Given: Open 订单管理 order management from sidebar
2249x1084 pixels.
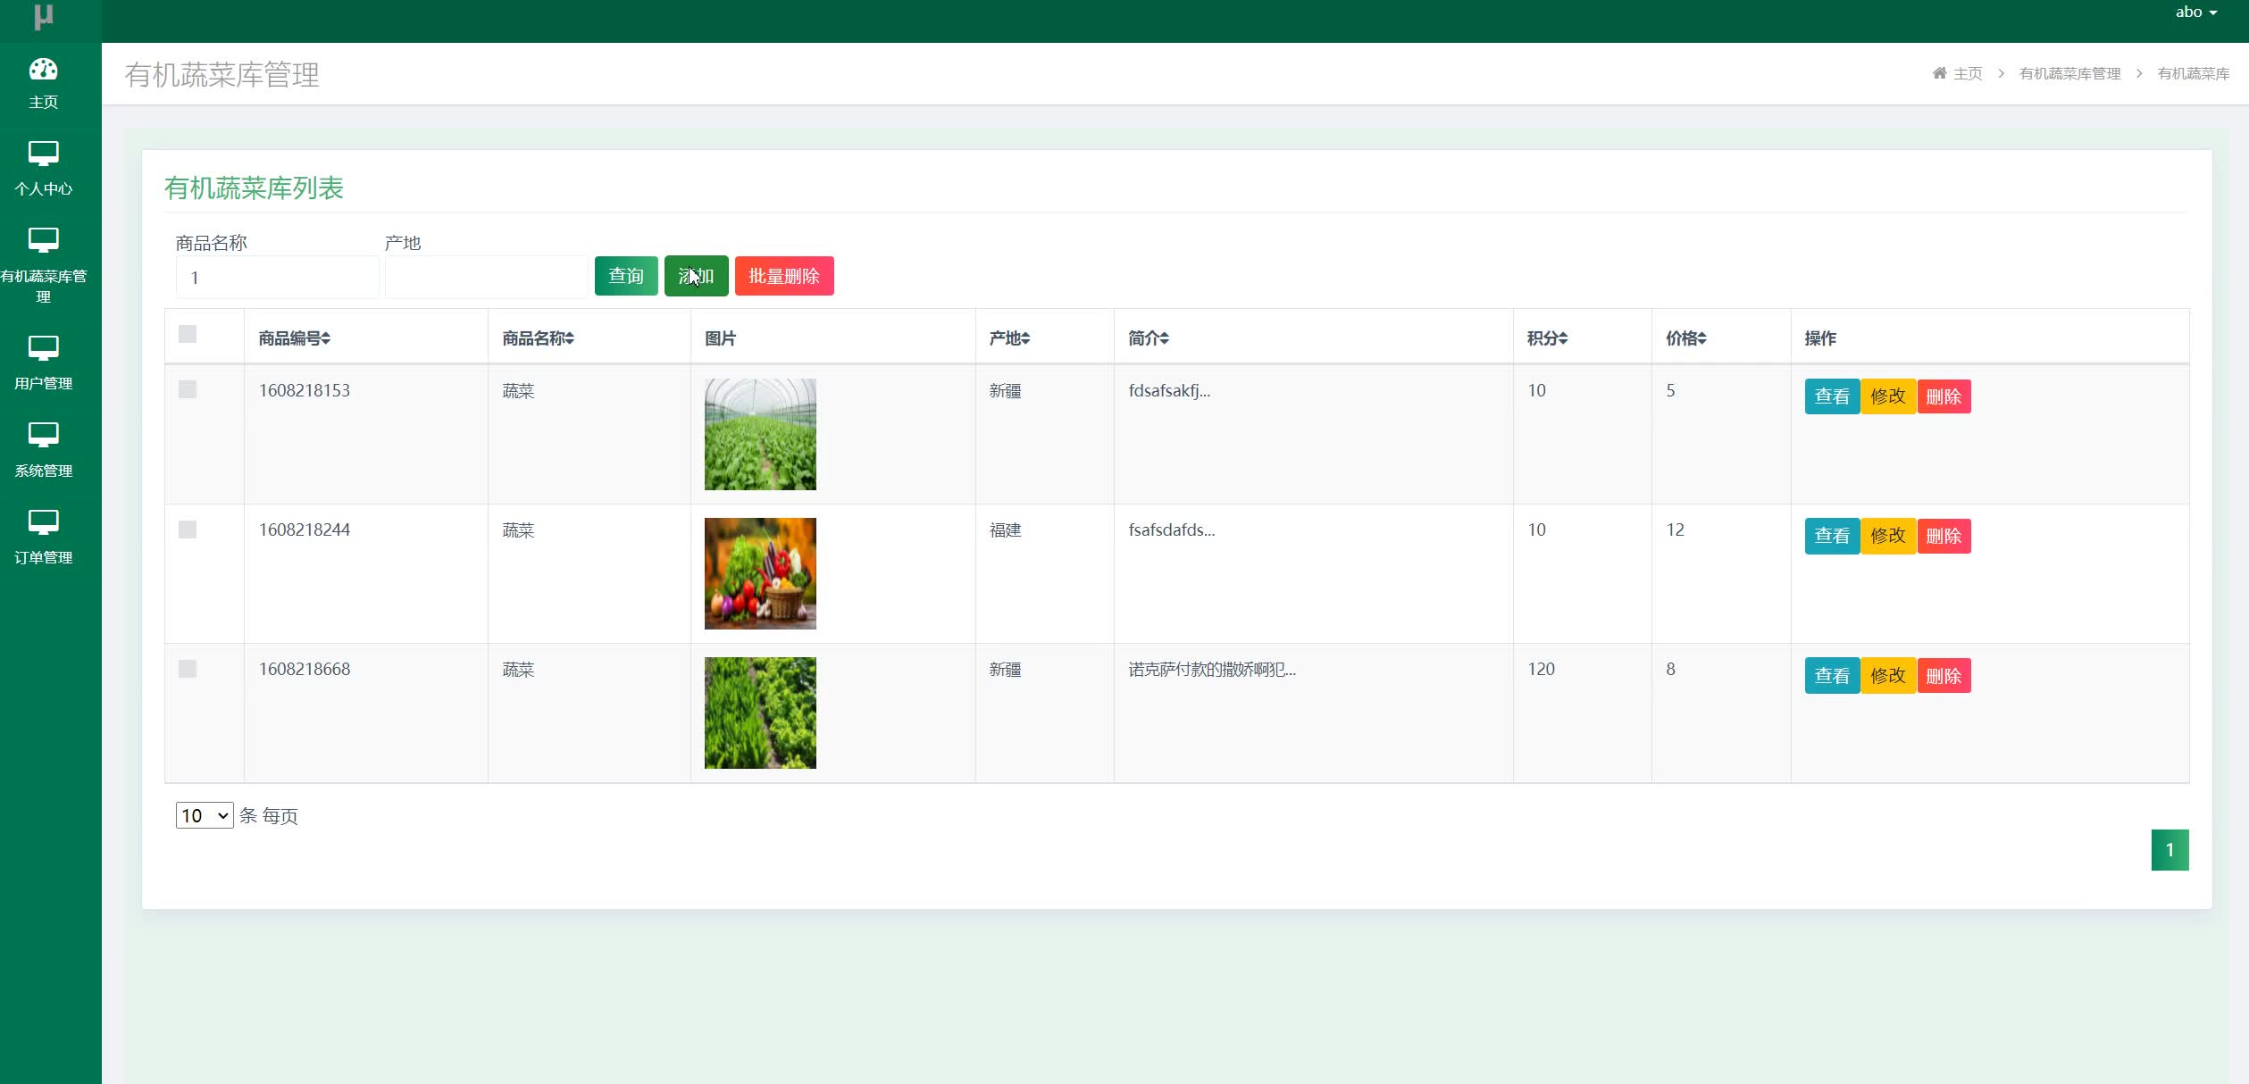Looking at the screenshot, I should tap(42, 536).
